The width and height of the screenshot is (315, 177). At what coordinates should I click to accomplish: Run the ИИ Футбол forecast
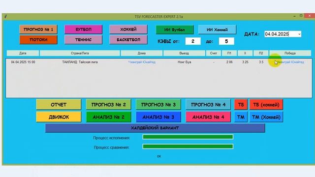175,29
